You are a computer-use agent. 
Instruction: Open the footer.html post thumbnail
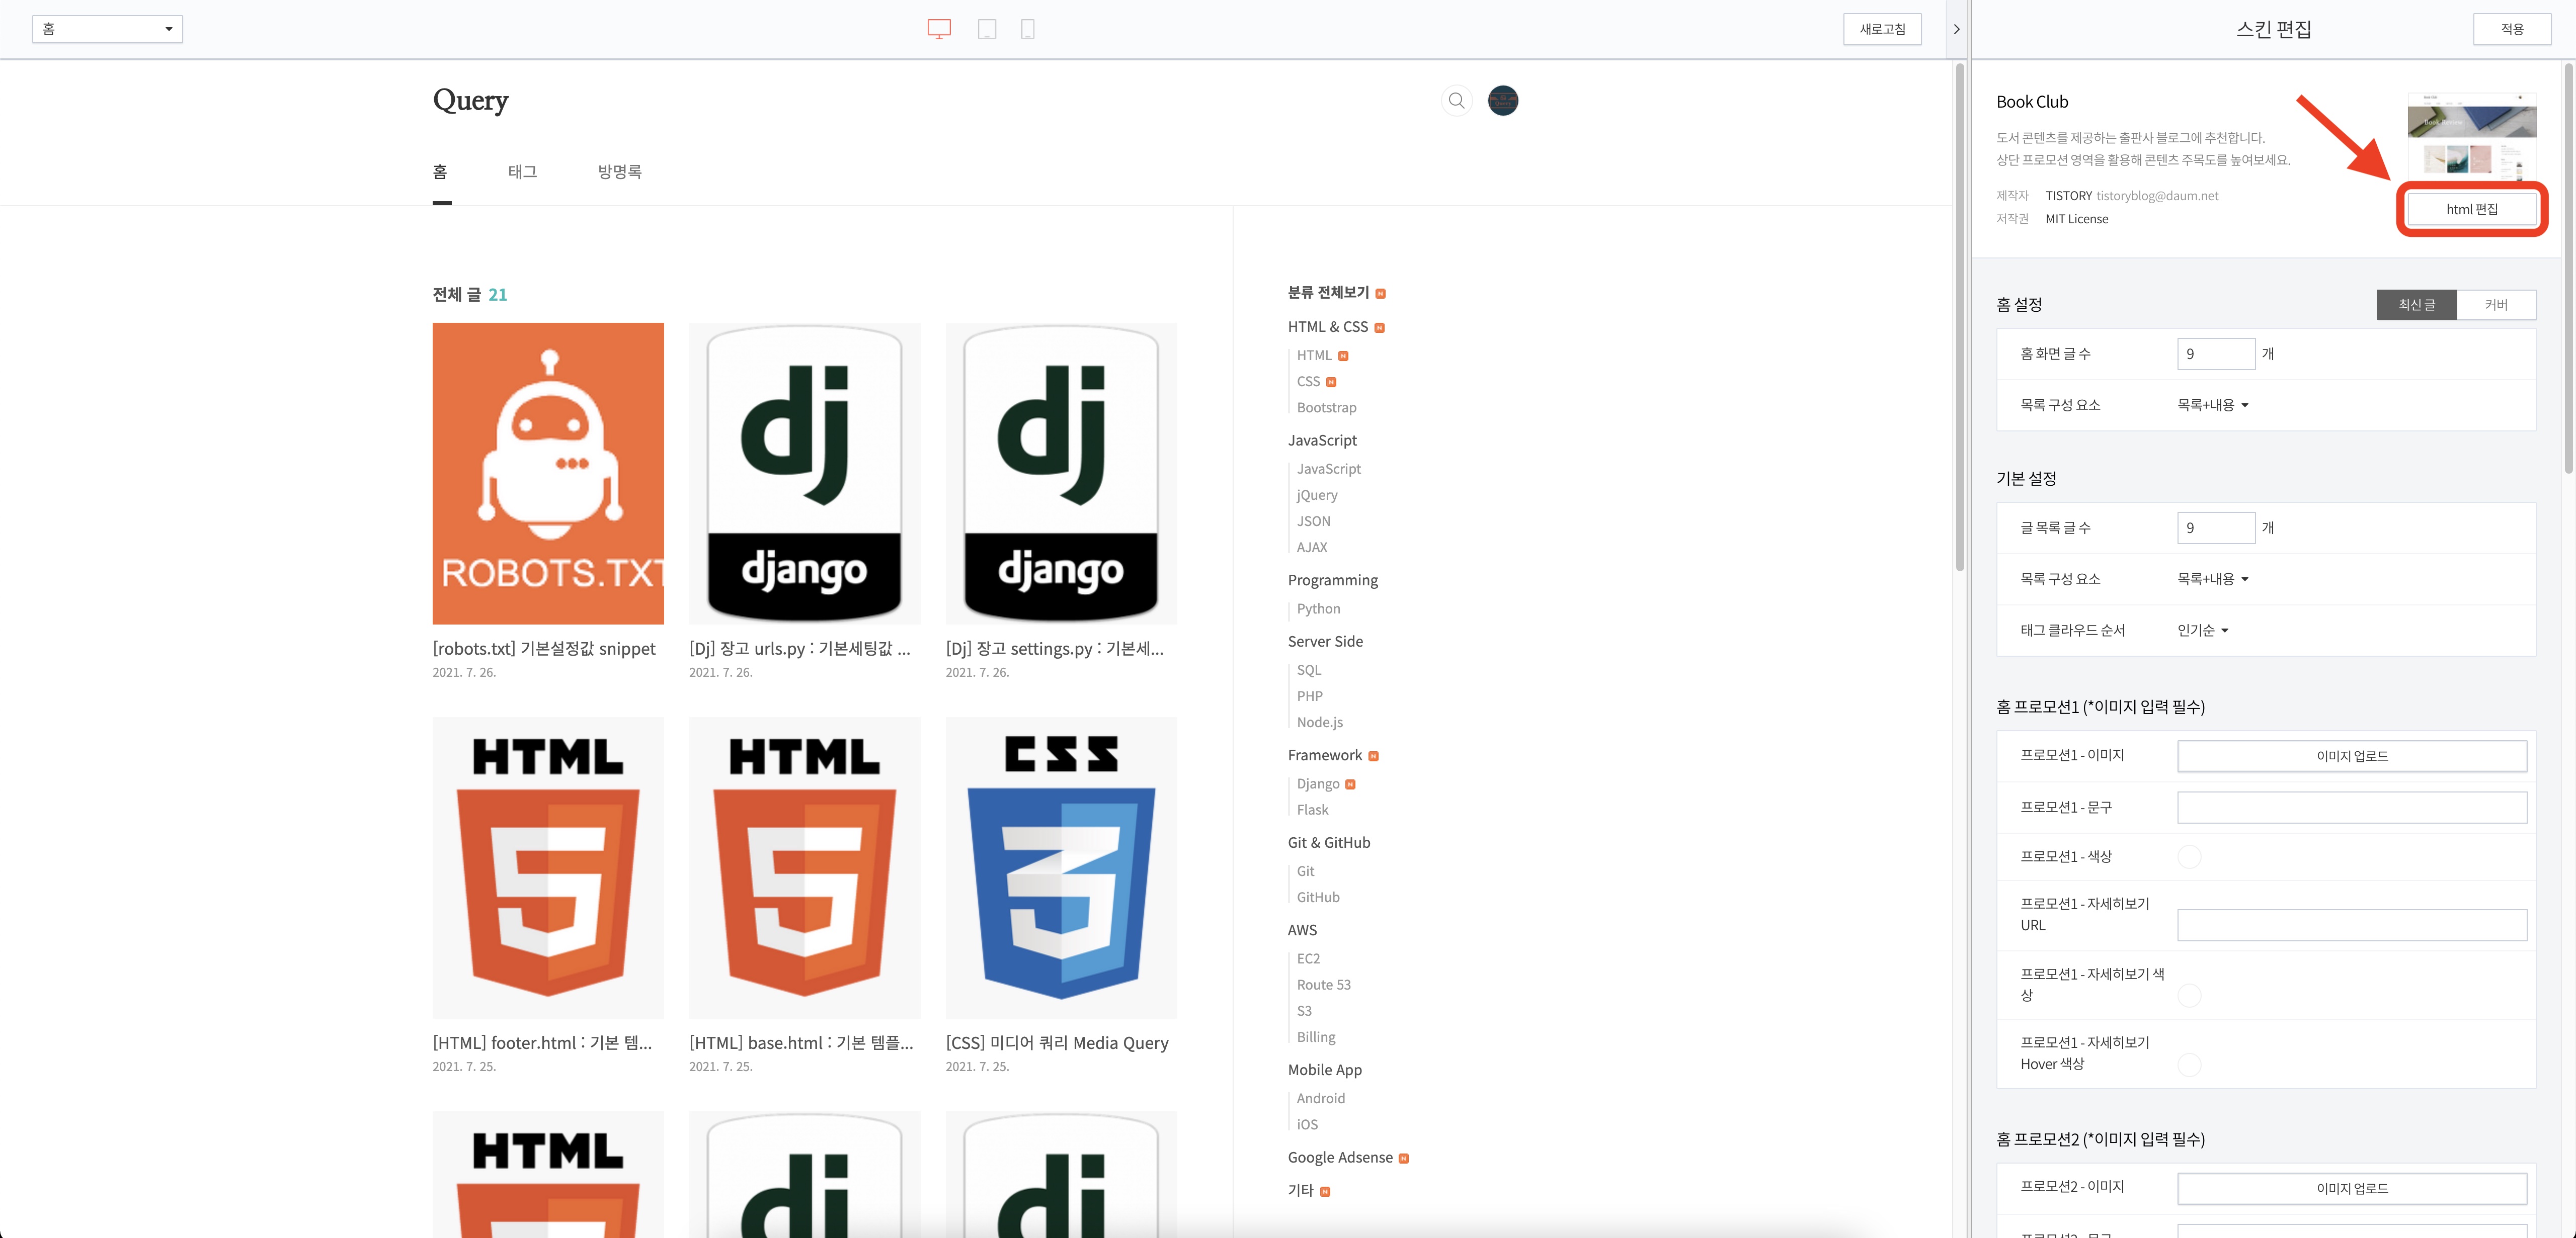pos(548,867)
